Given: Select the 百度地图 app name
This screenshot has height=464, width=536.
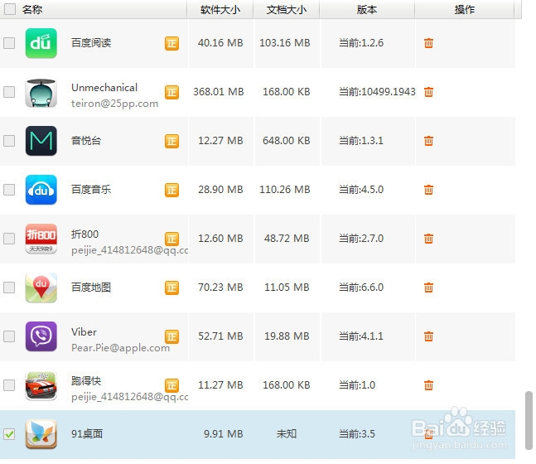Looking at the screenshot, I should (x=91, y=288).
